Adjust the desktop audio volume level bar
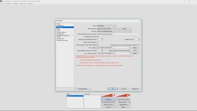The height and width of the screenshot is (111, 197). click(122, 95)
